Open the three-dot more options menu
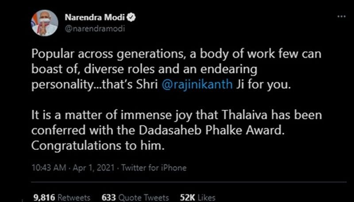The width and height of the screenshot is (354, 202). 341,16
